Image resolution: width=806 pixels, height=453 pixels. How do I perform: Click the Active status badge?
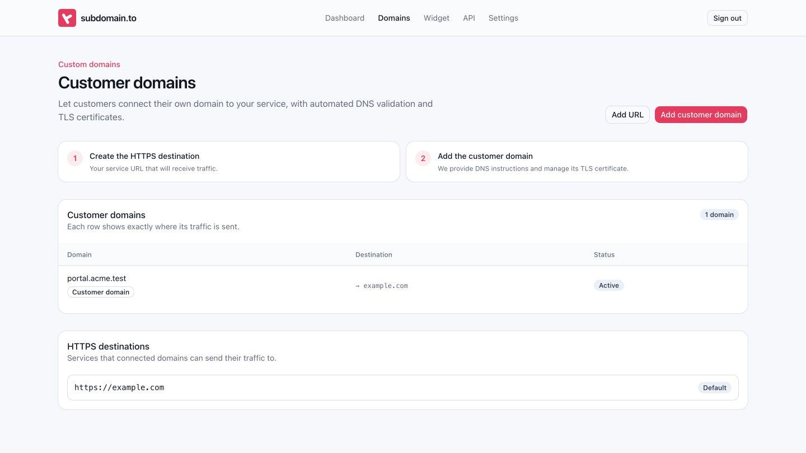pyautogui.click(x=609, y=285)
